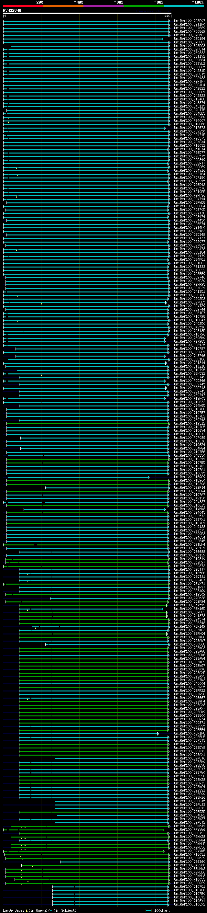Click the red 20% identity legend segment
The image size is (207, 913).
23,6
